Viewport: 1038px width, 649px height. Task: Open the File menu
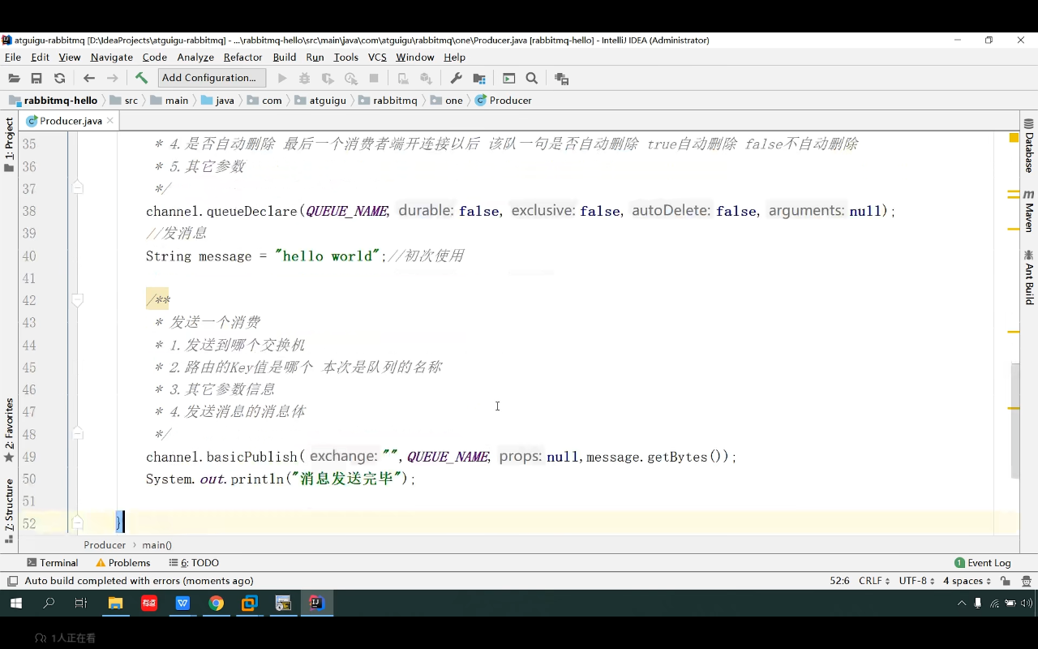(13, 57)
